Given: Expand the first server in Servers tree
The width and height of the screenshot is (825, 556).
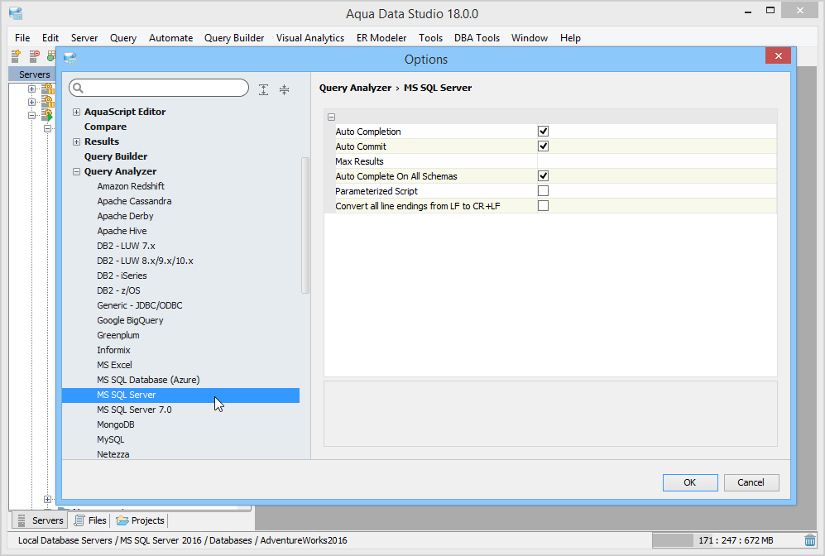Looking at the screenshot, I should point(31,89).
